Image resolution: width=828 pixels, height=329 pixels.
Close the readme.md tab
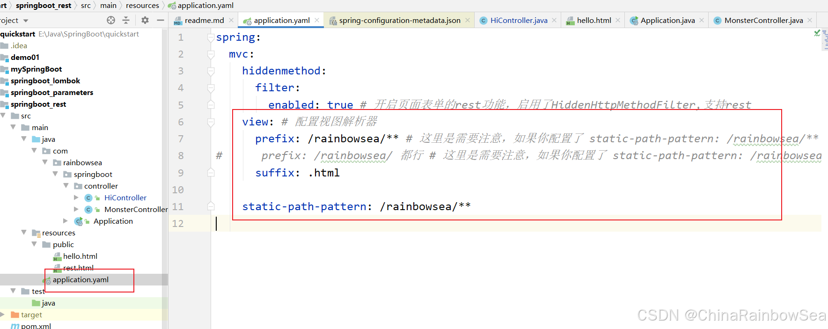click(x=231, y=20)
